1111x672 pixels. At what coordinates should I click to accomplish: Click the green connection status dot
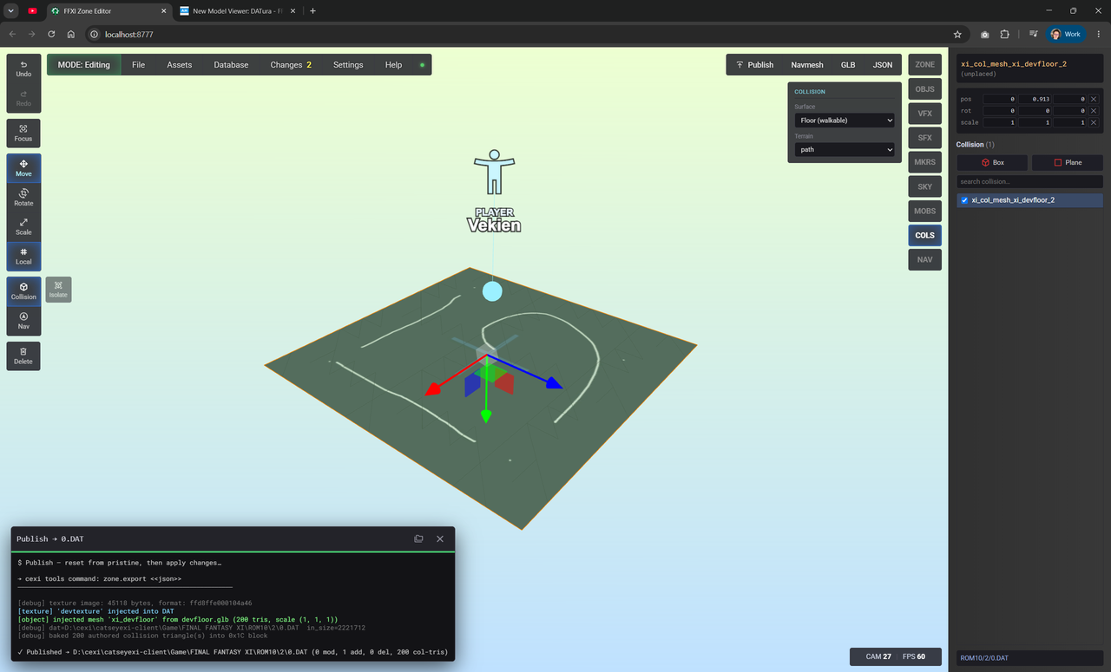point(422,65)
